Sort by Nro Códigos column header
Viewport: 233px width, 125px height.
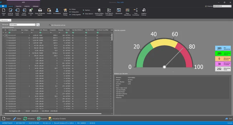[x=25, y=30]
